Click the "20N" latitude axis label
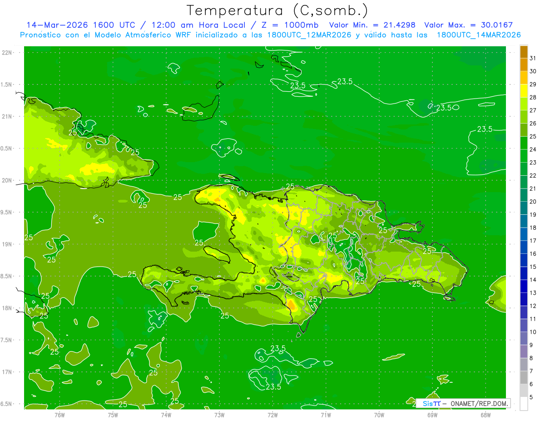The height and width of the screenshot is (421, 545). click(7, 180)
